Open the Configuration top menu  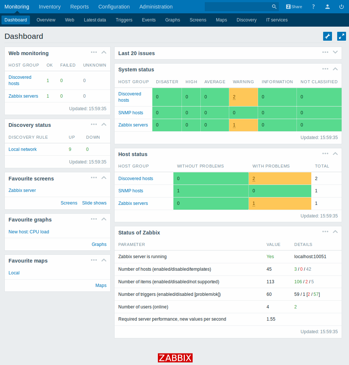click(x=114, y=7)
